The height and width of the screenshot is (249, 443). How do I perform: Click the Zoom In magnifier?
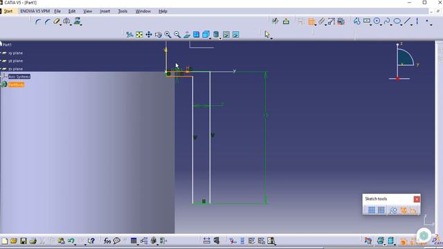168,35
